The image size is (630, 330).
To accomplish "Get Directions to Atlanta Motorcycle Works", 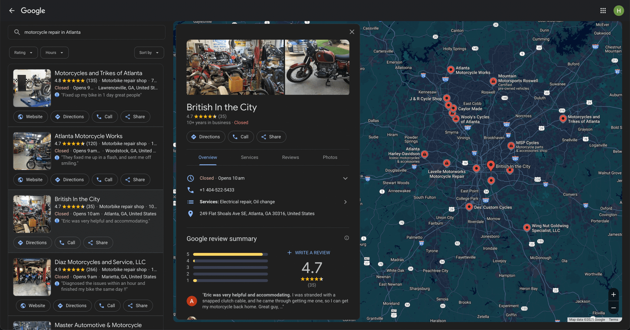I will point(70,180).
